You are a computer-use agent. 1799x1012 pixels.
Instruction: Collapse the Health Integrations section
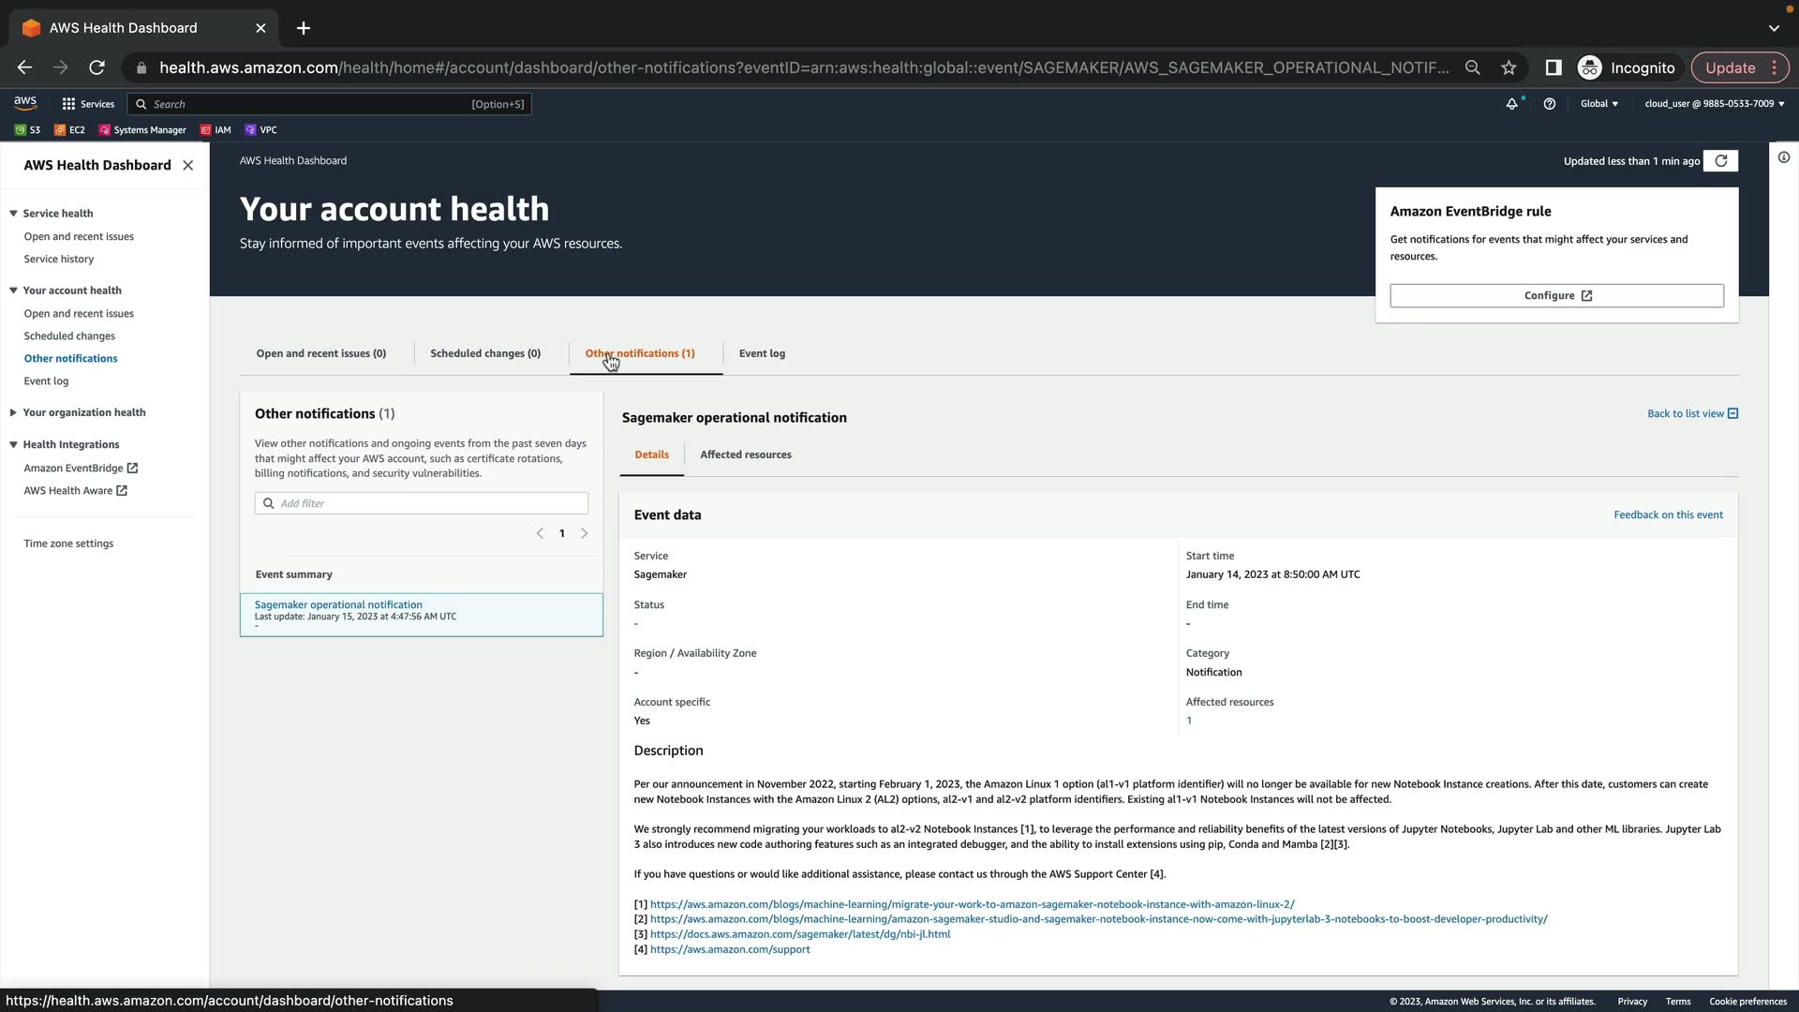tap(13, 445)
